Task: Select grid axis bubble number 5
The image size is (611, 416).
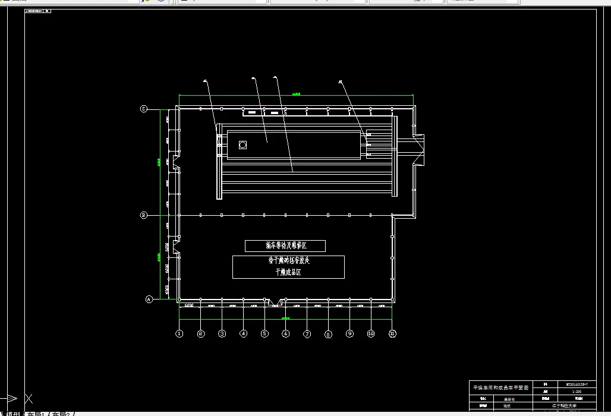Action: coord(264,334)
